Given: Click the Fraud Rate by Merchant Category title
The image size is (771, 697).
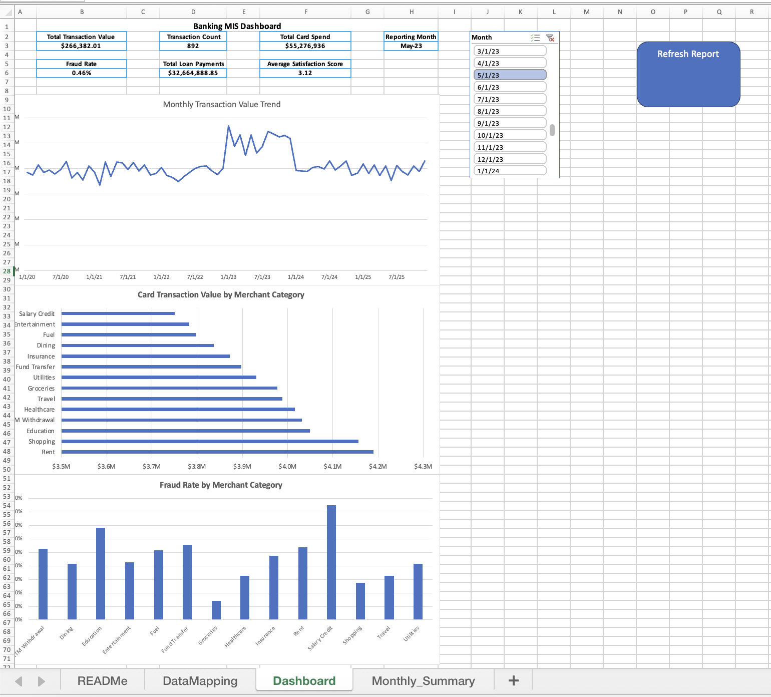Looking at the screenshot, I should (221, 485).
